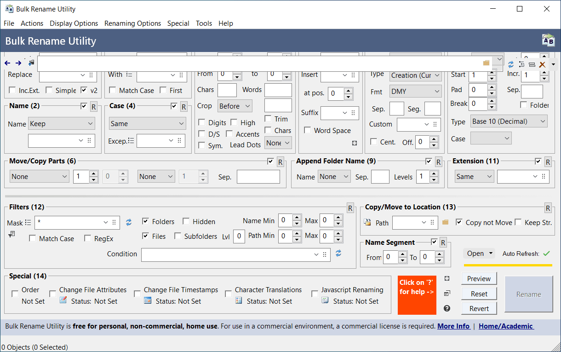Viewport: 561px width, 352px height.
Task: Click the list icon next to Mask
Action: pos(28,223)
